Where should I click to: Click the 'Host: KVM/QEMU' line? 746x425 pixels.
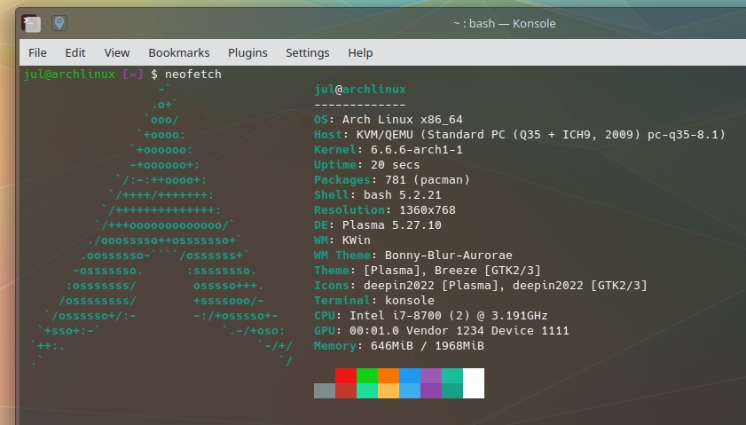(520, 135)
